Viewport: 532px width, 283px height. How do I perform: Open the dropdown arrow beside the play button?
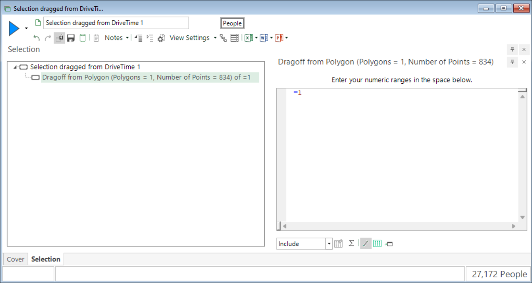(x=27, y=29)
